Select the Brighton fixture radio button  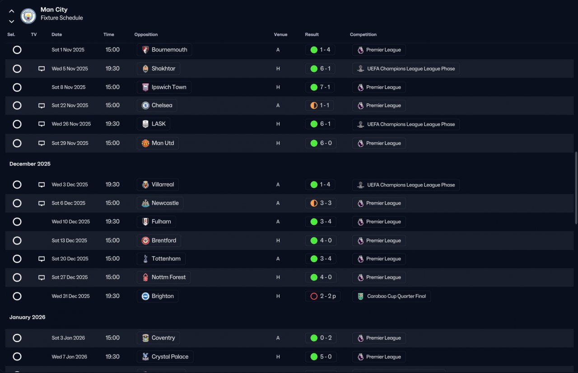pos(17,296)
